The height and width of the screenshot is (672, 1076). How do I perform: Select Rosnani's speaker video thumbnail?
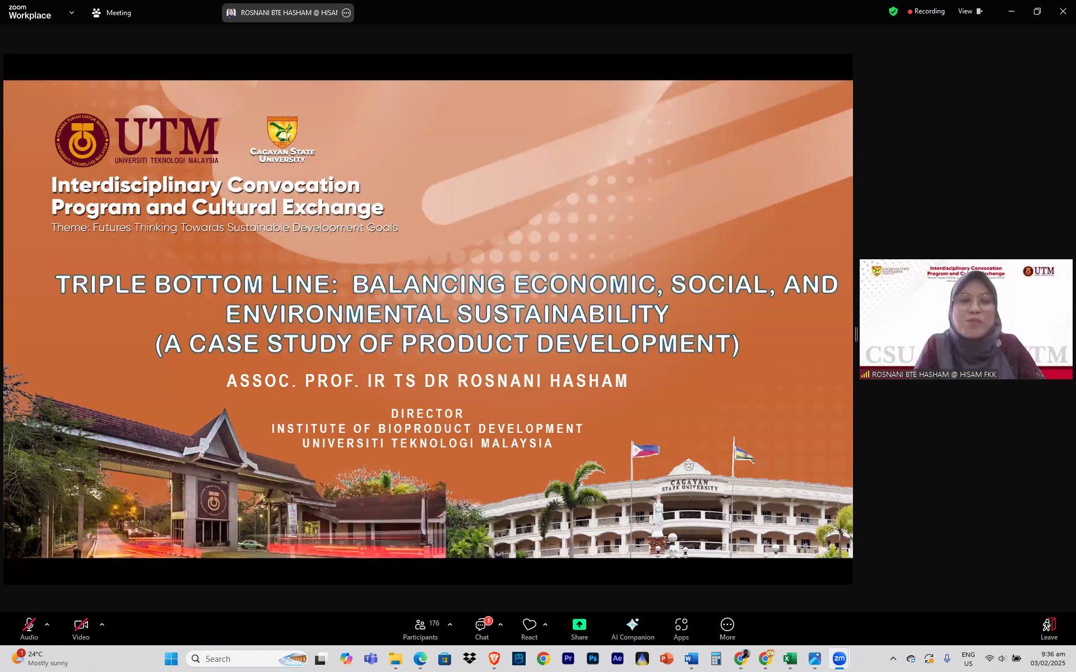click(x=966, y=319)
